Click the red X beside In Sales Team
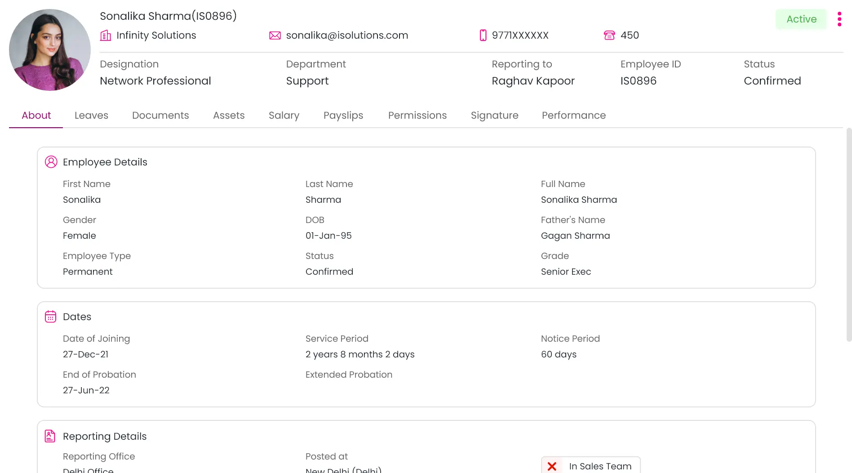852x473 pixels. coord(552,466)
